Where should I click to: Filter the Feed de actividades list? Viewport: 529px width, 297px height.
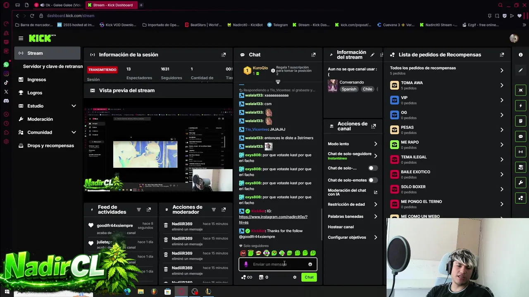coord(139,210)
